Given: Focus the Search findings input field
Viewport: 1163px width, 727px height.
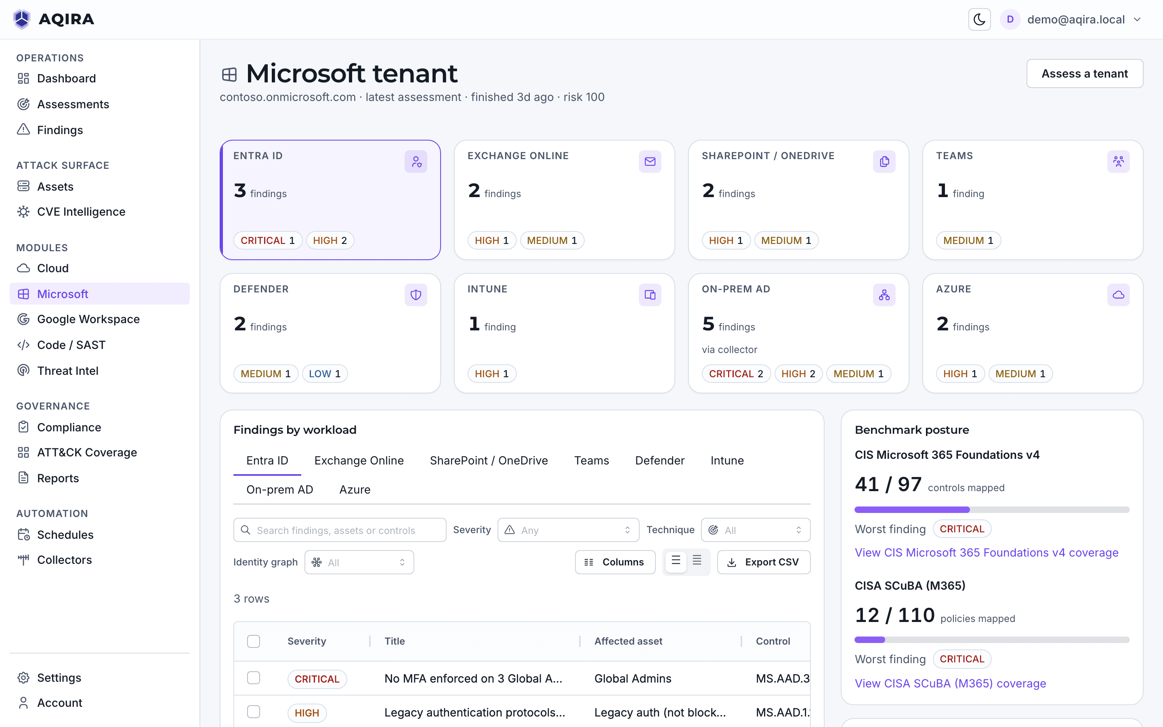Looking at the screenshot, I should point(340,530).
